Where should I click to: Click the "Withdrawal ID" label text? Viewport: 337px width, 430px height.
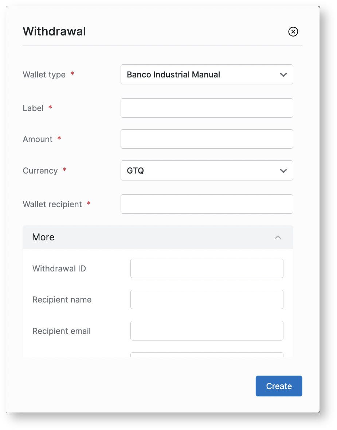click(x=59, y=269)
